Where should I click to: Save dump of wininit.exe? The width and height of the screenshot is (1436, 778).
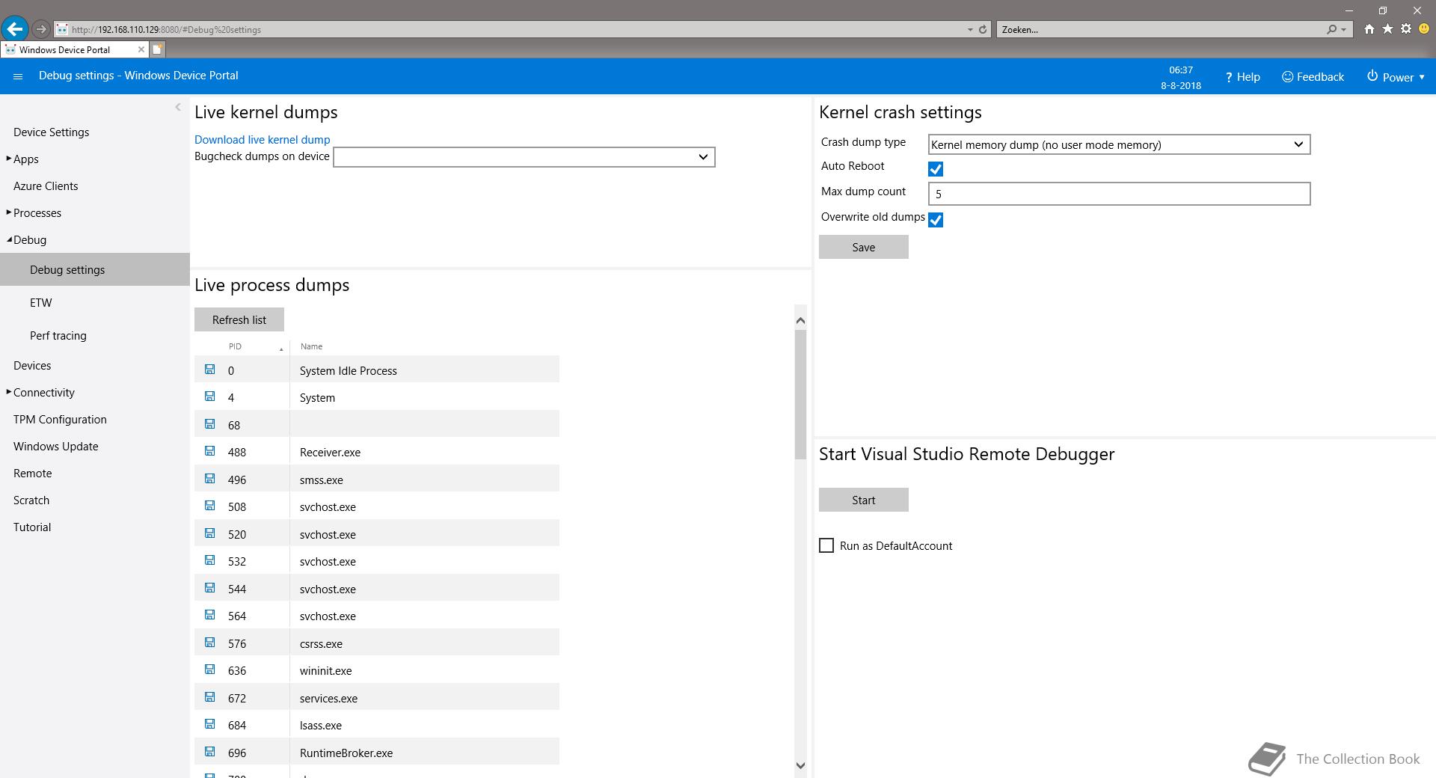[x=209, y=670]
